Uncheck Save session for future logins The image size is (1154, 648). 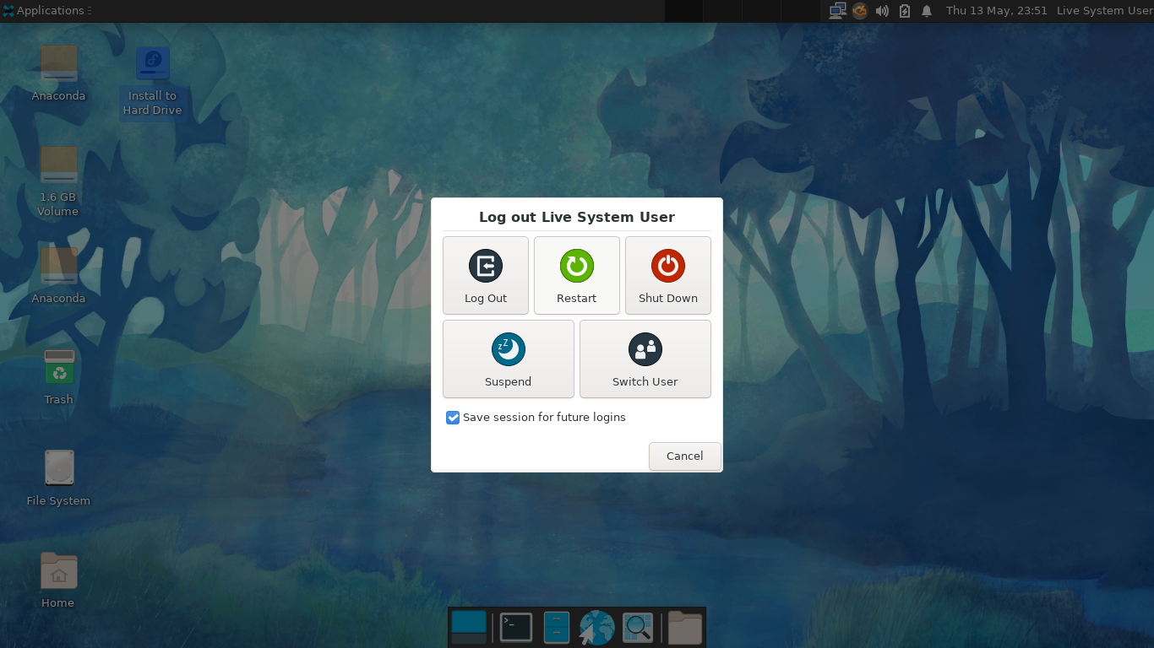[x=453, y=418]
